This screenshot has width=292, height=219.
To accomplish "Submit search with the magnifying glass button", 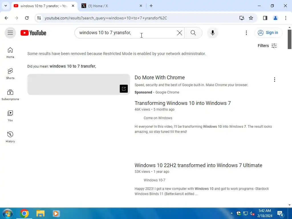I will (x=193, y=33).
